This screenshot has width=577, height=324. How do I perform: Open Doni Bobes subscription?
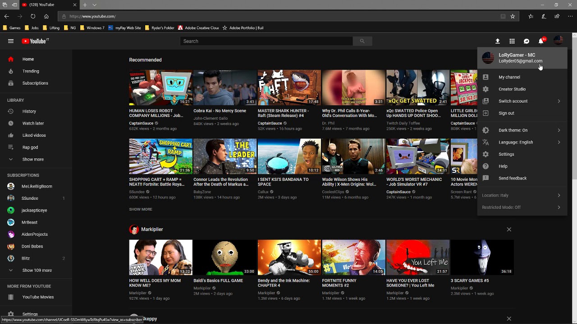(36, 247)
